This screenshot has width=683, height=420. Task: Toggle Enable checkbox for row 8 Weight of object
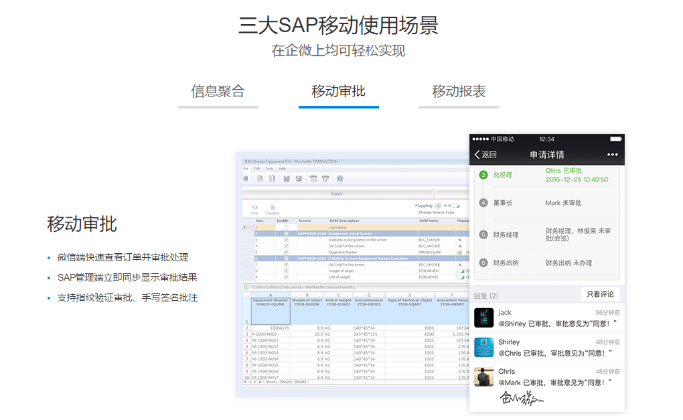point(286,271)
